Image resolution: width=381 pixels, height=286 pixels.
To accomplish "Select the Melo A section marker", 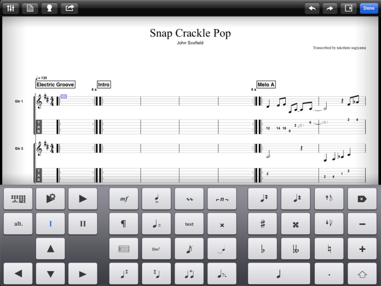I will pyautogui.click(x=266, y=84).
